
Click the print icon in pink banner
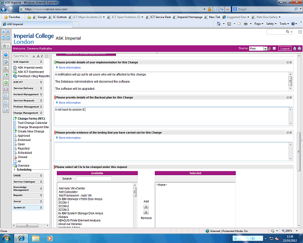[x=299, y=48]
